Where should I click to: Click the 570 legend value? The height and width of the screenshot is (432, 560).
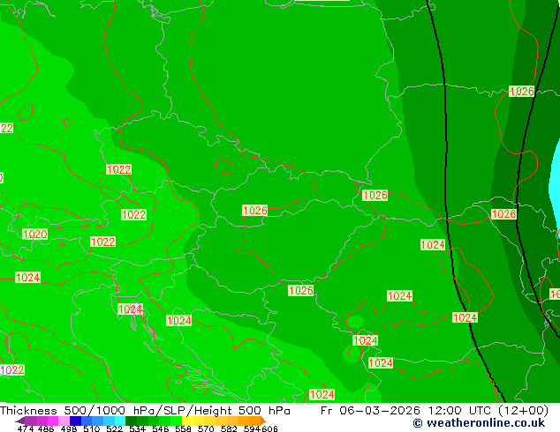(x=206, y=428)
